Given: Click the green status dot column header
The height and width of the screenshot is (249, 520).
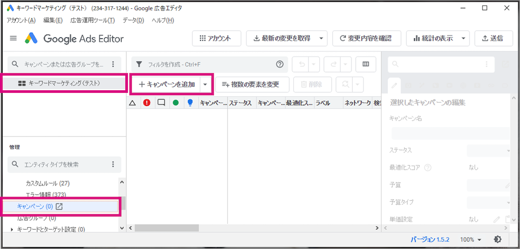Looking at the screenshot, I should coord(176,103).
